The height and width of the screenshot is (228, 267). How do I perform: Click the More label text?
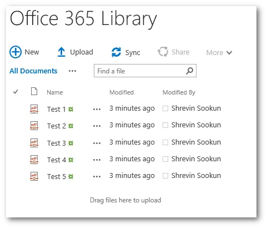pyautogui.click(x=215, y=53)
